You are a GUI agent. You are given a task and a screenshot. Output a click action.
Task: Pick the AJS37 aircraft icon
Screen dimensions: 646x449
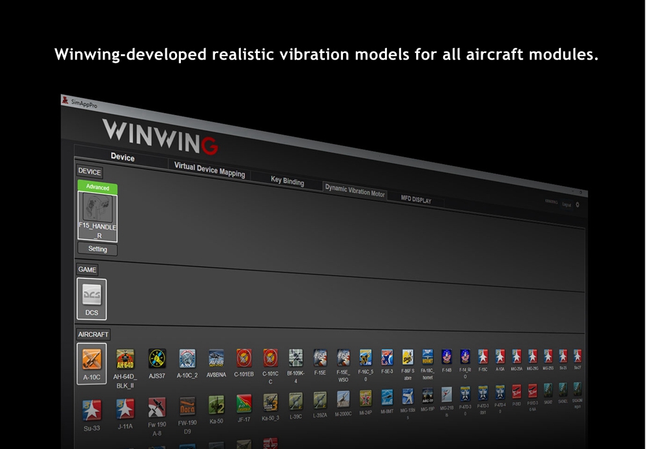157,358
